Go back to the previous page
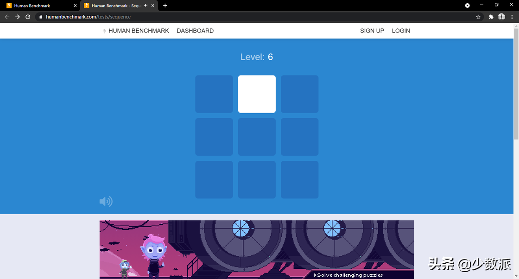The height and width of the screenshot is (279, 519). [x=7, y=17]
